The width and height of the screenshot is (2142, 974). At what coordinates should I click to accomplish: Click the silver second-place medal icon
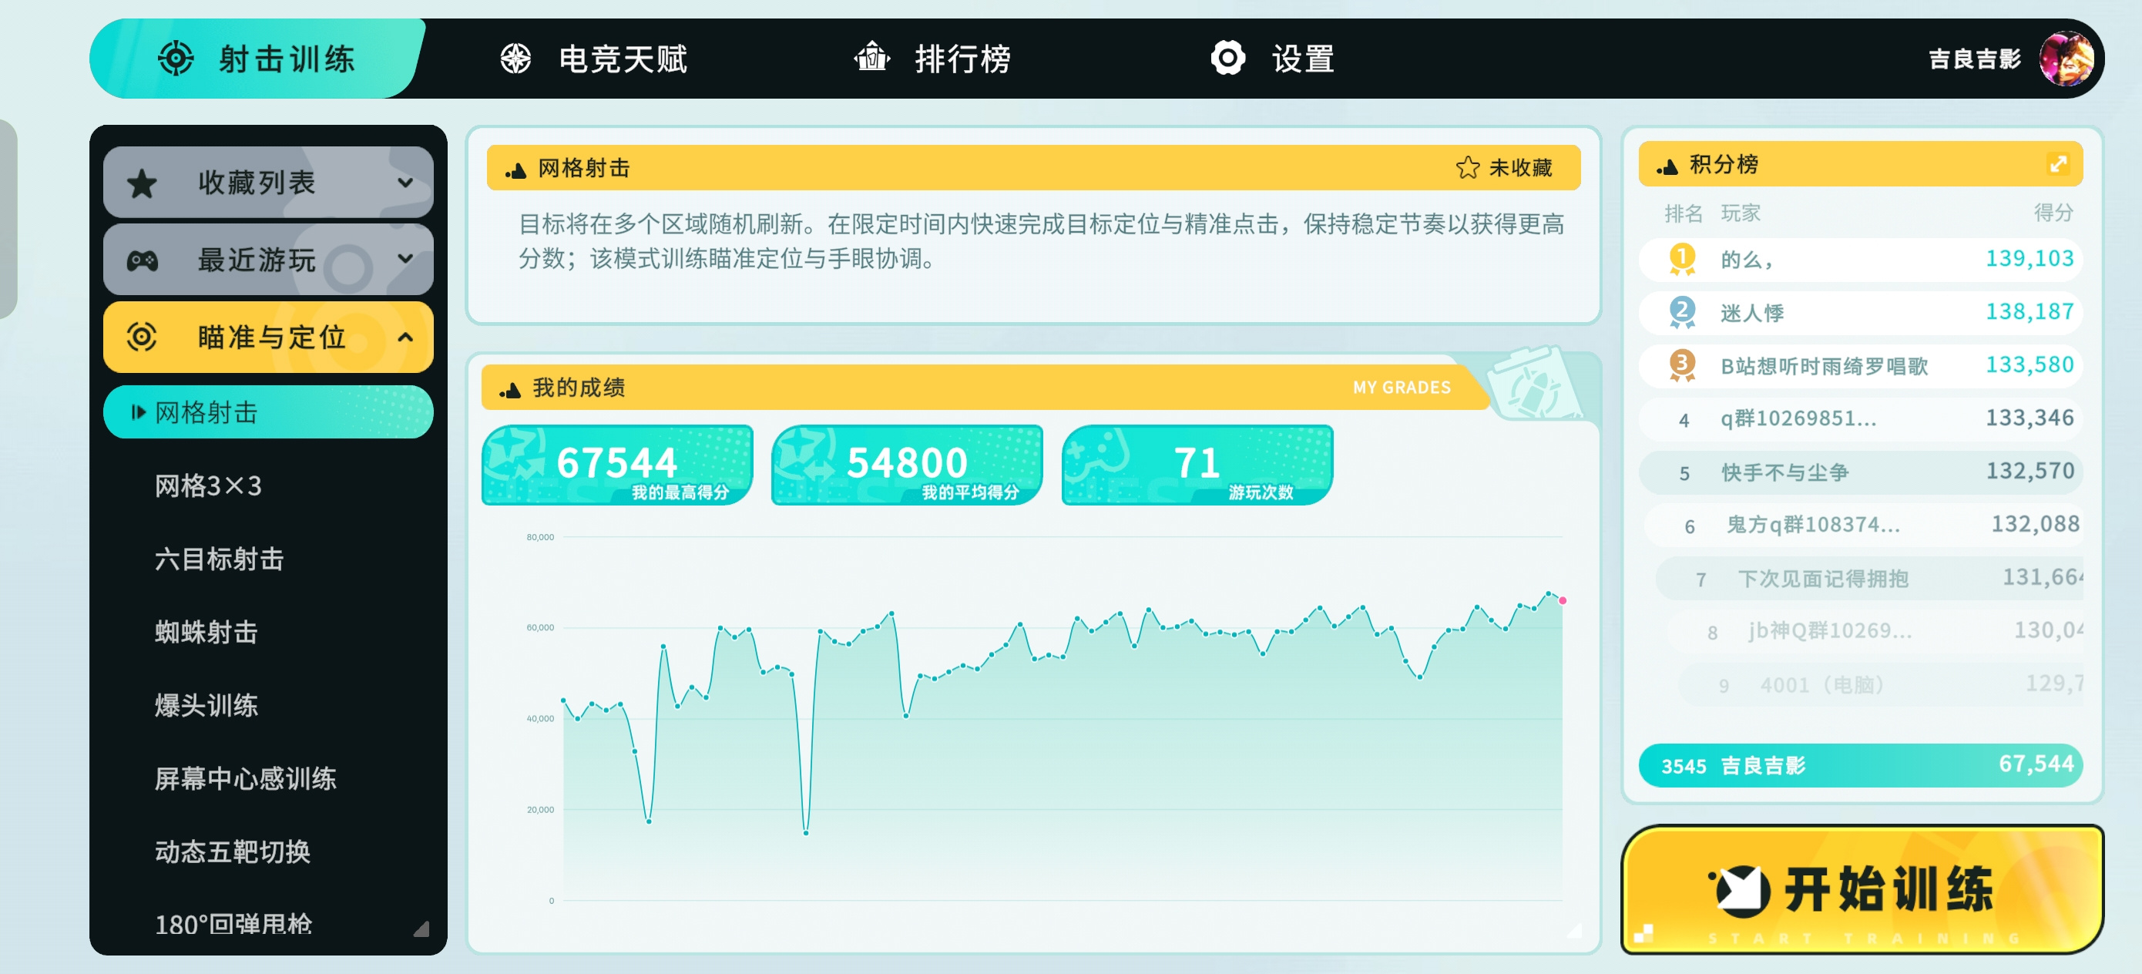(1681, 313)
